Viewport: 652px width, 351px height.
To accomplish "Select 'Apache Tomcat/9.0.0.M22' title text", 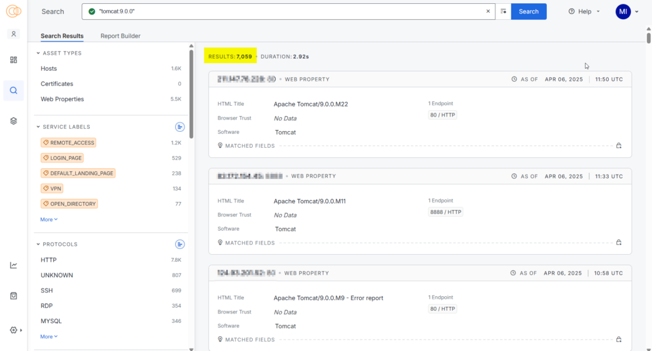I will click(311, 104).
